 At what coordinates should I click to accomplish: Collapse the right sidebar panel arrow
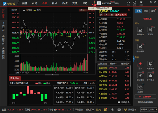click(134, 60)
